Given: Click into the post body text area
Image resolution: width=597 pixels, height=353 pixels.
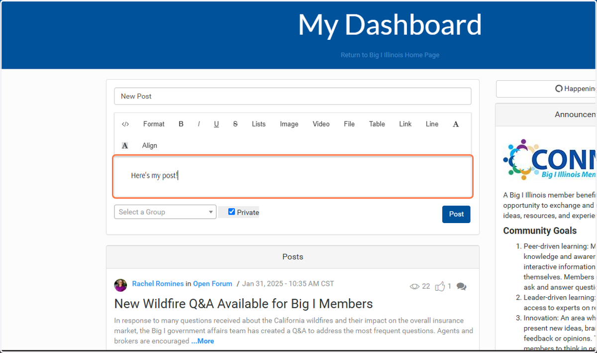Looking at the screenshot, I should 293,176.
